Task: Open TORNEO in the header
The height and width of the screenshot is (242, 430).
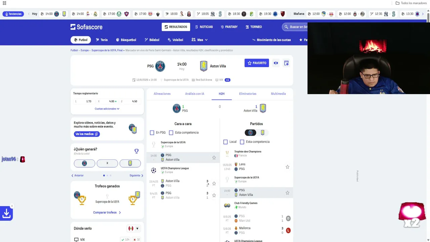Action: pos(254,27)
